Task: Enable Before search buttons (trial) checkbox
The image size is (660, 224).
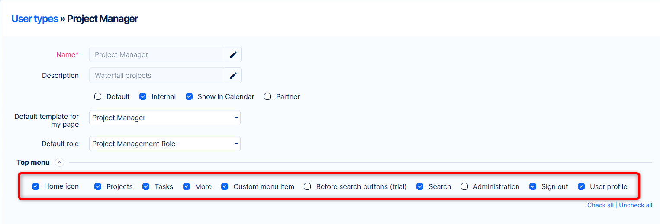Action: click(307, 186)
